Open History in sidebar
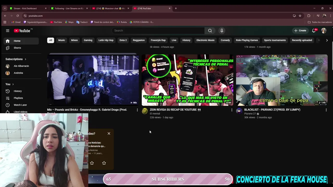 (21, 91)
